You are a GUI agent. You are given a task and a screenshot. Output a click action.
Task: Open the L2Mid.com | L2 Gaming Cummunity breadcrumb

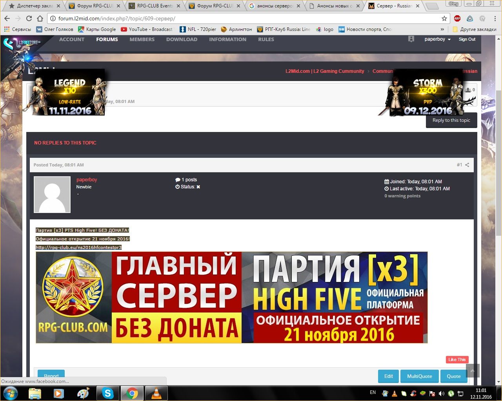325,71
